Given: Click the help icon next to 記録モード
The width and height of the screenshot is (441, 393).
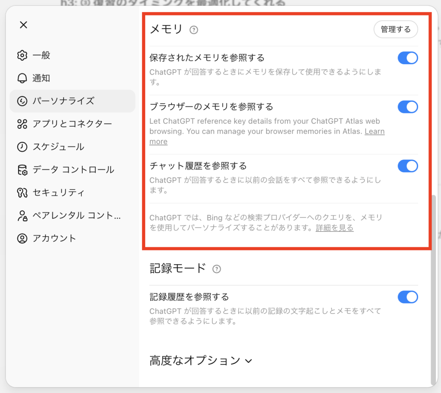Looking at the screenshot, I should coord(217,269).
